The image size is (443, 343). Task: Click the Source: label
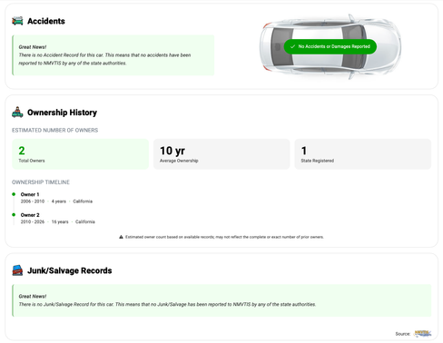coord(403,334)
